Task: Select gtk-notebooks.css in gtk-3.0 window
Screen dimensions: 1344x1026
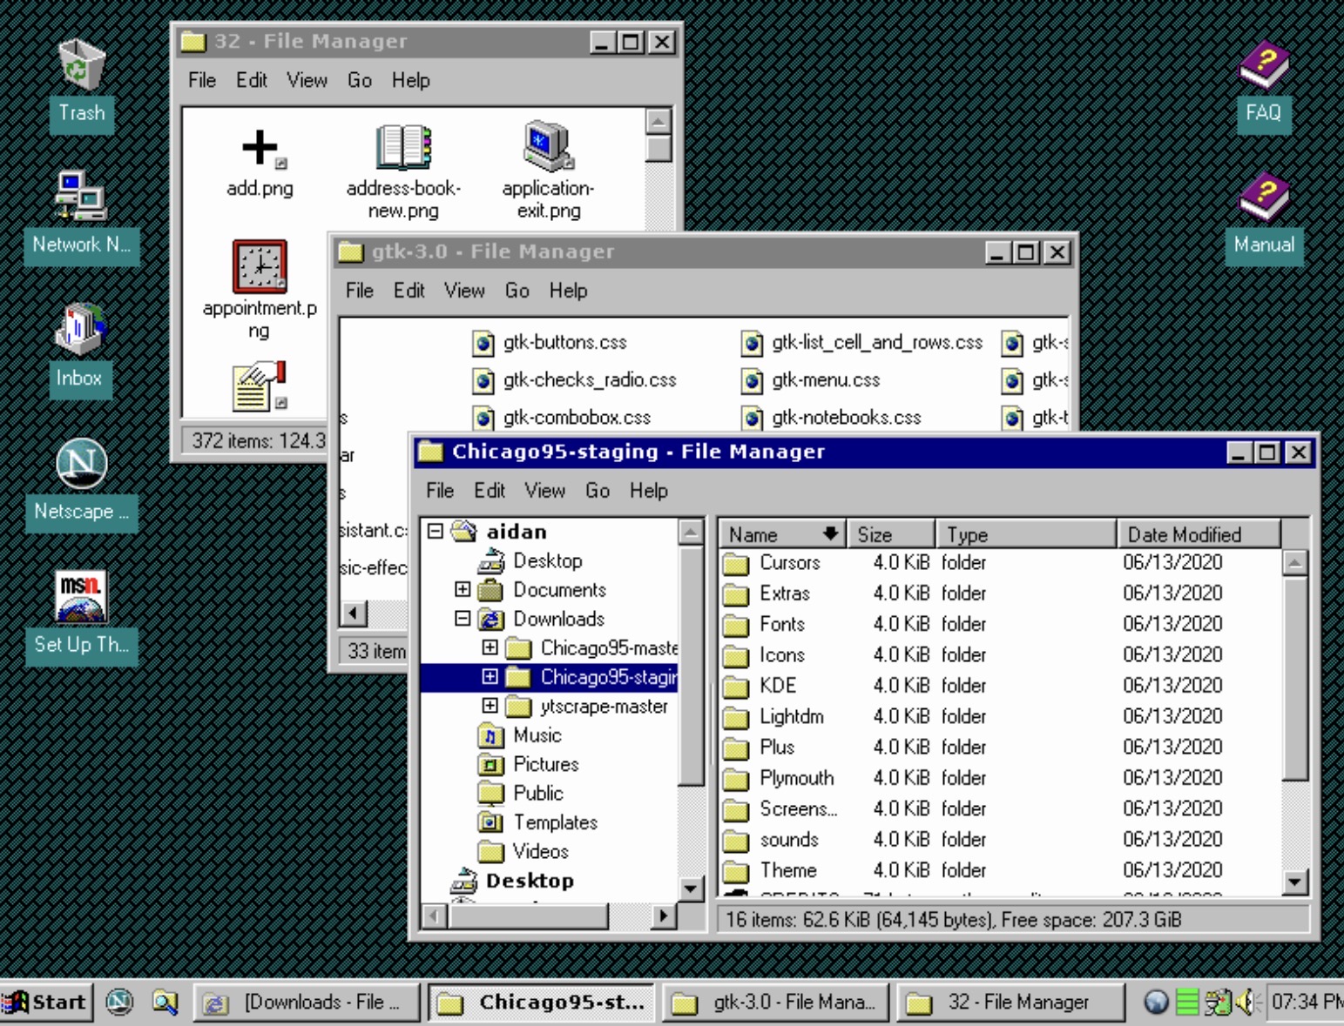Action: tap(832, 418)
